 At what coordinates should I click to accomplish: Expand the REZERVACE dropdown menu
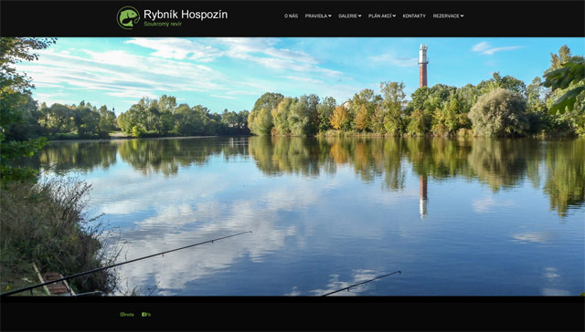click(x=448, y=16)
